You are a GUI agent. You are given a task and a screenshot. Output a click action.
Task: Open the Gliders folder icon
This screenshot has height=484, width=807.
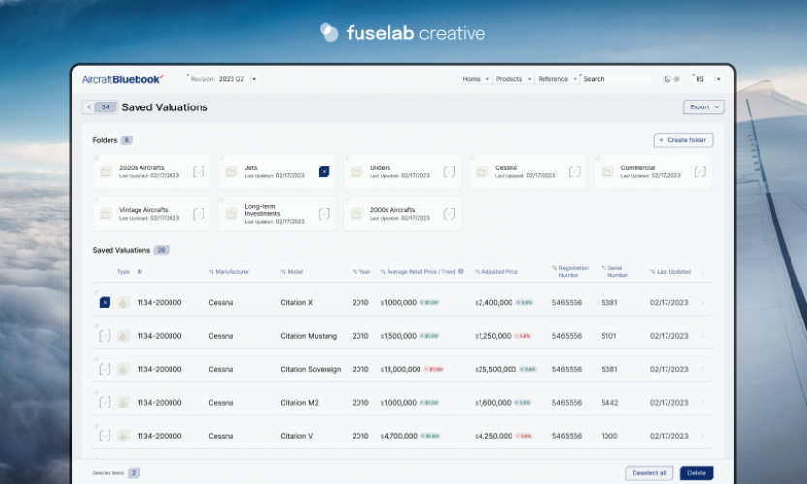(357, 172)
